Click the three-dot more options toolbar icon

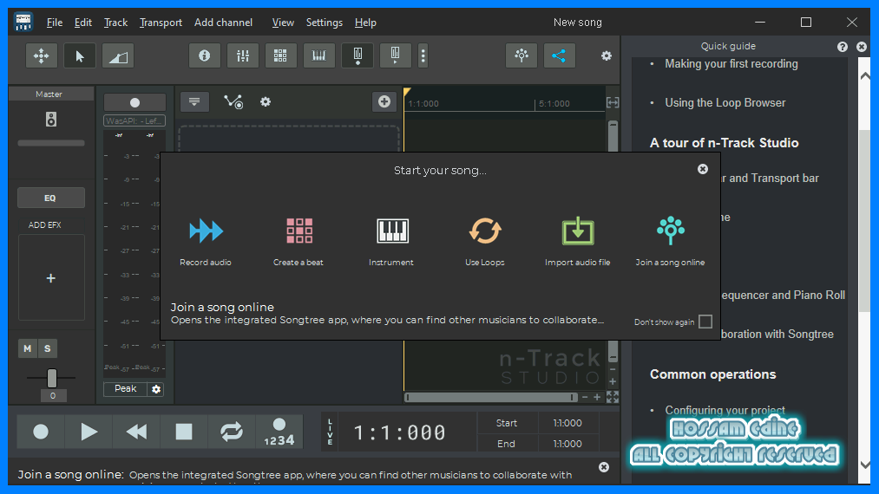pos(423,55)
